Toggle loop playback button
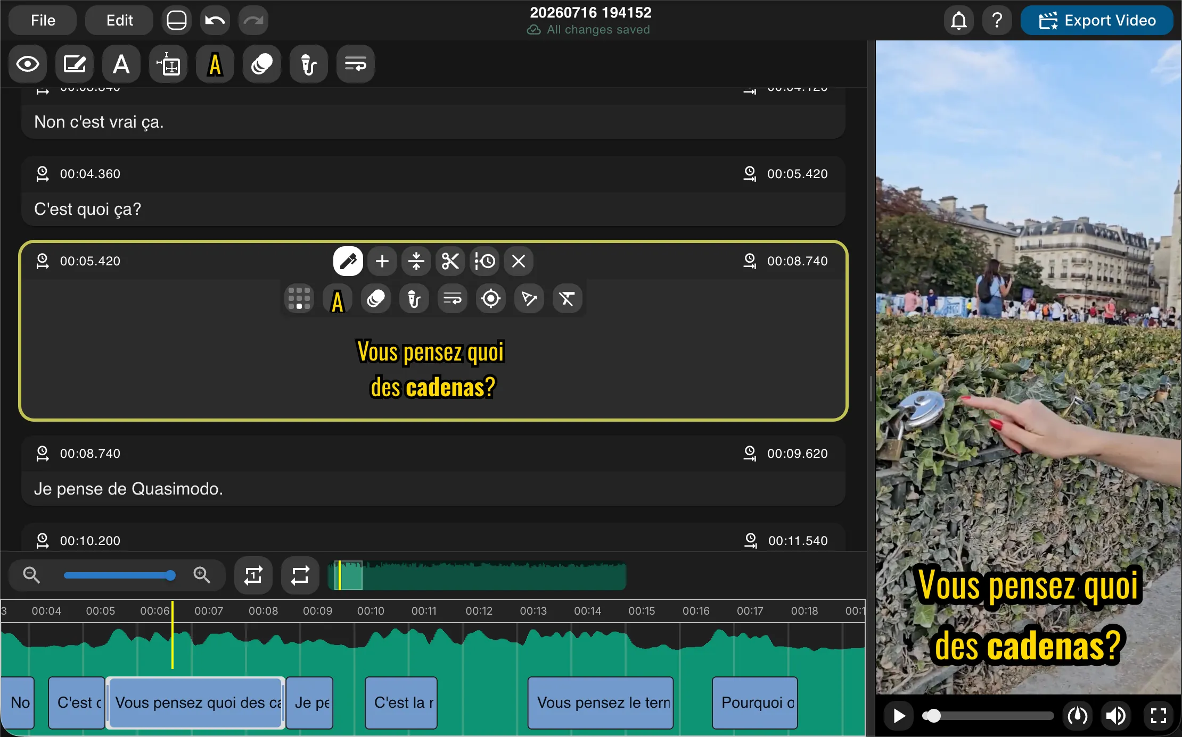The height and width of the screenshot is (737, 1182). click(x=300, y=575)
